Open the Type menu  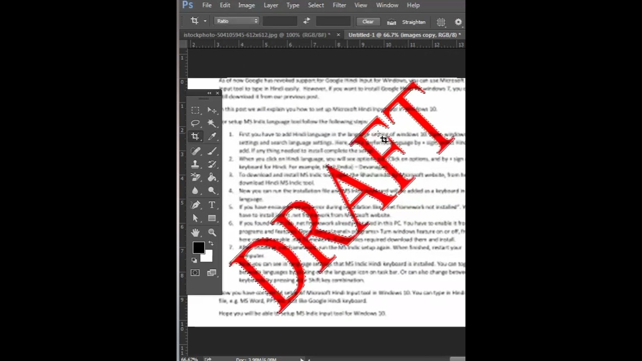coord(293,5)
